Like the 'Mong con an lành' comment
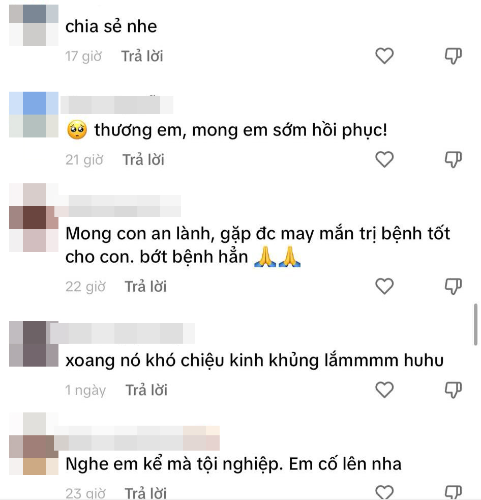 [384, 286]
